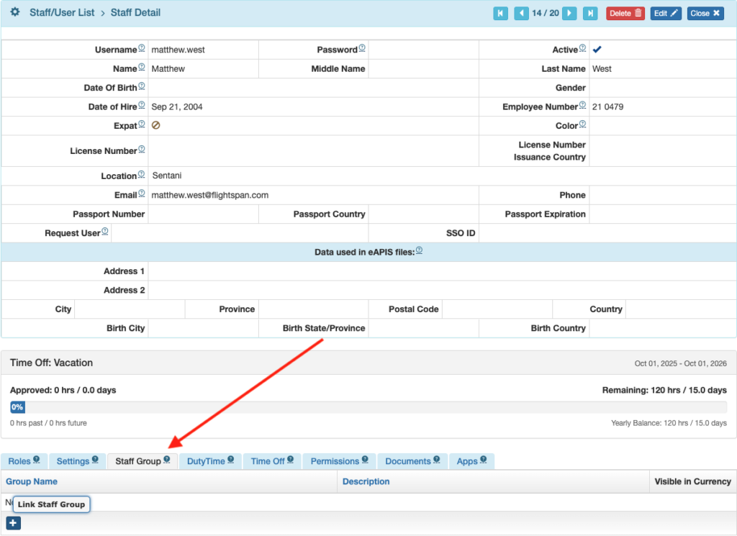Click the gear icon beside Staff/User List
Viewport: 737px width, 536px height.
point(15,13)
